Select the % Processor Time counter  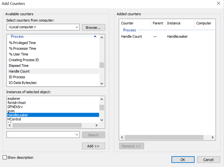point(23,49)
